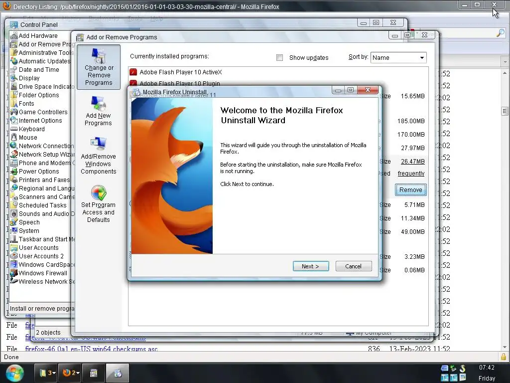Click the scroll down arrow in Firefox window
Image resolution: width=510 pixels, height=383 pixels.
coord(505,347)
